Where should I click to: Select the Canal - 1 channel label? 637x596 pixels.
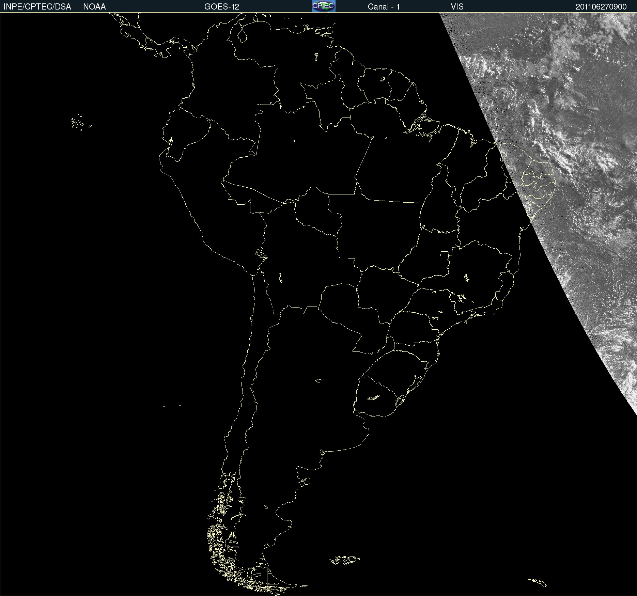(384, 7)
